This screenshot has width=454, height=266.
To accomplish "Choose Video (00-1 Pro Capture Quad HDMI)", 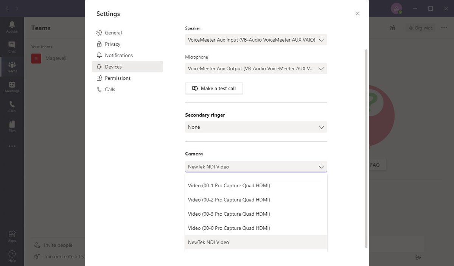I will click(x=256, y=185).
